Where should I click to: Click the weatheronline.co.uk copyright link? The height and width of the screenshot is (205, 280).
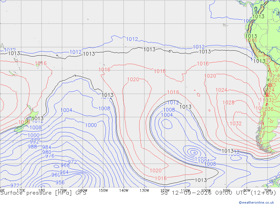256,202
